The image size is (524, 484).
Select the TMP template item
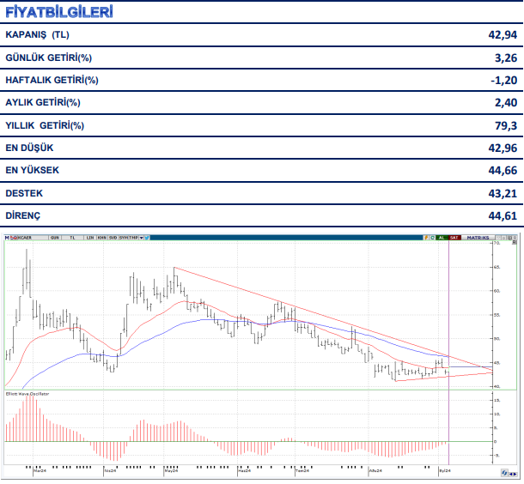pos(134,237)
